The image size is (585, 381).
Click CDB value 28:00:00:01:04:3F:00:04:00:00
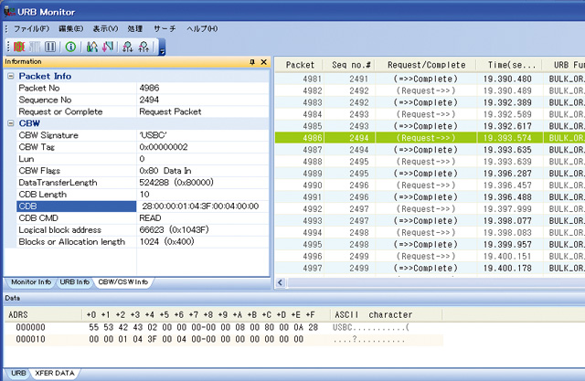(200, 206)
